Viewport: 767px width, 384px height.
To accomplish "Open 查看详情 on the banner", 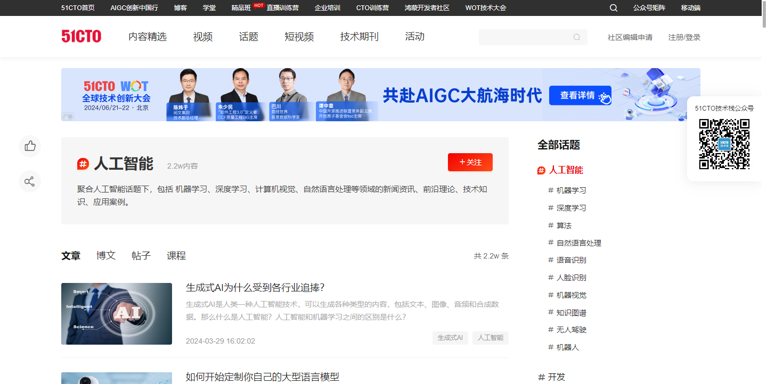I will [580, 96].
